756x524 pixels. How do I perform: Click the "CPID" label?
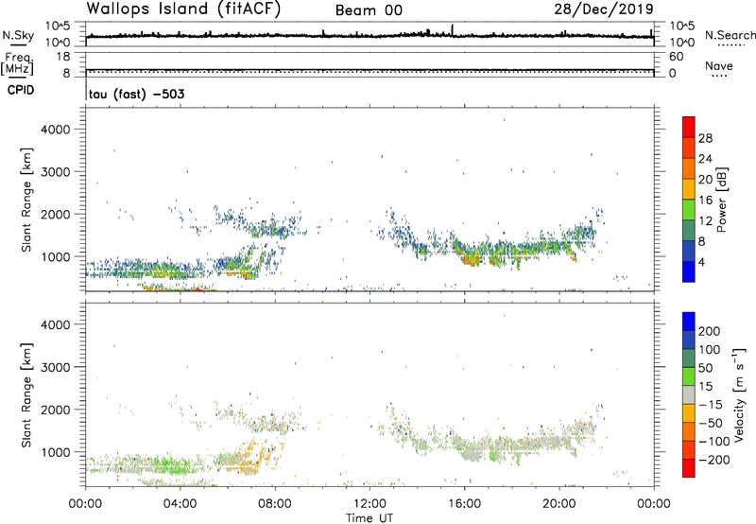click(x=20, y=90)
